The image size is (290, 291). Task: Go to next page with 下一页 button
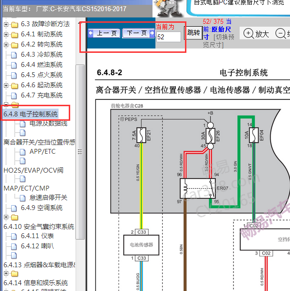point(138,33)
